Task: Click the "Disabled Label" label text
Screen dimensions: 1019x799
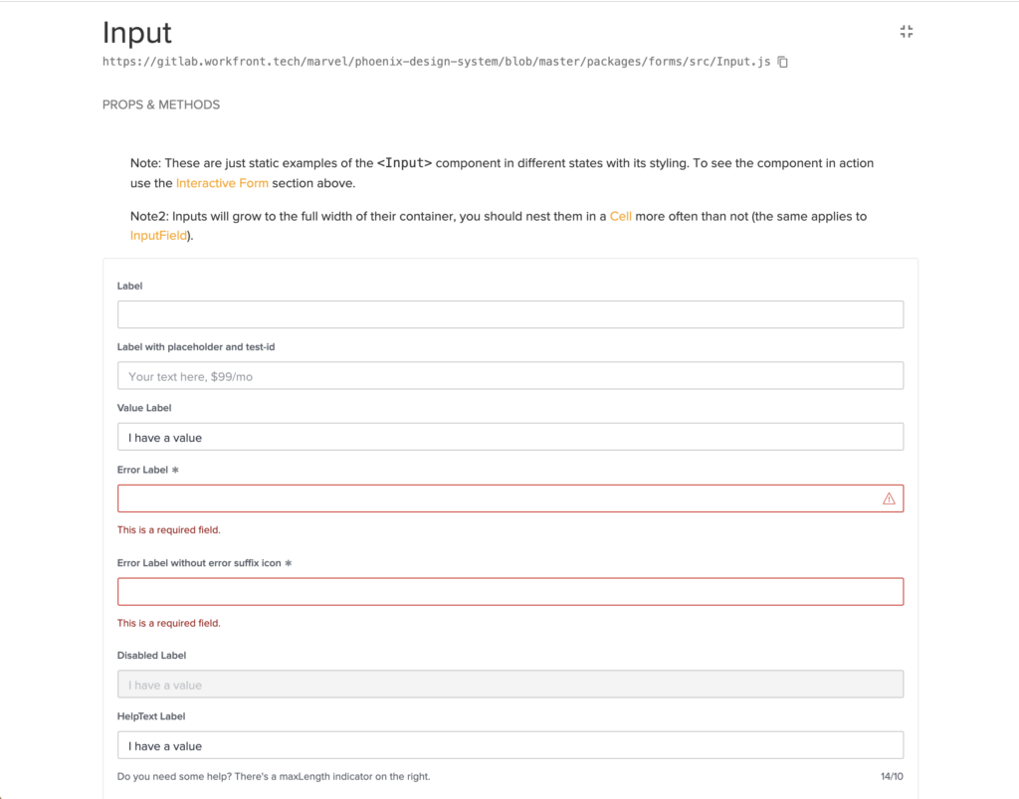Action: click(151, 656)
